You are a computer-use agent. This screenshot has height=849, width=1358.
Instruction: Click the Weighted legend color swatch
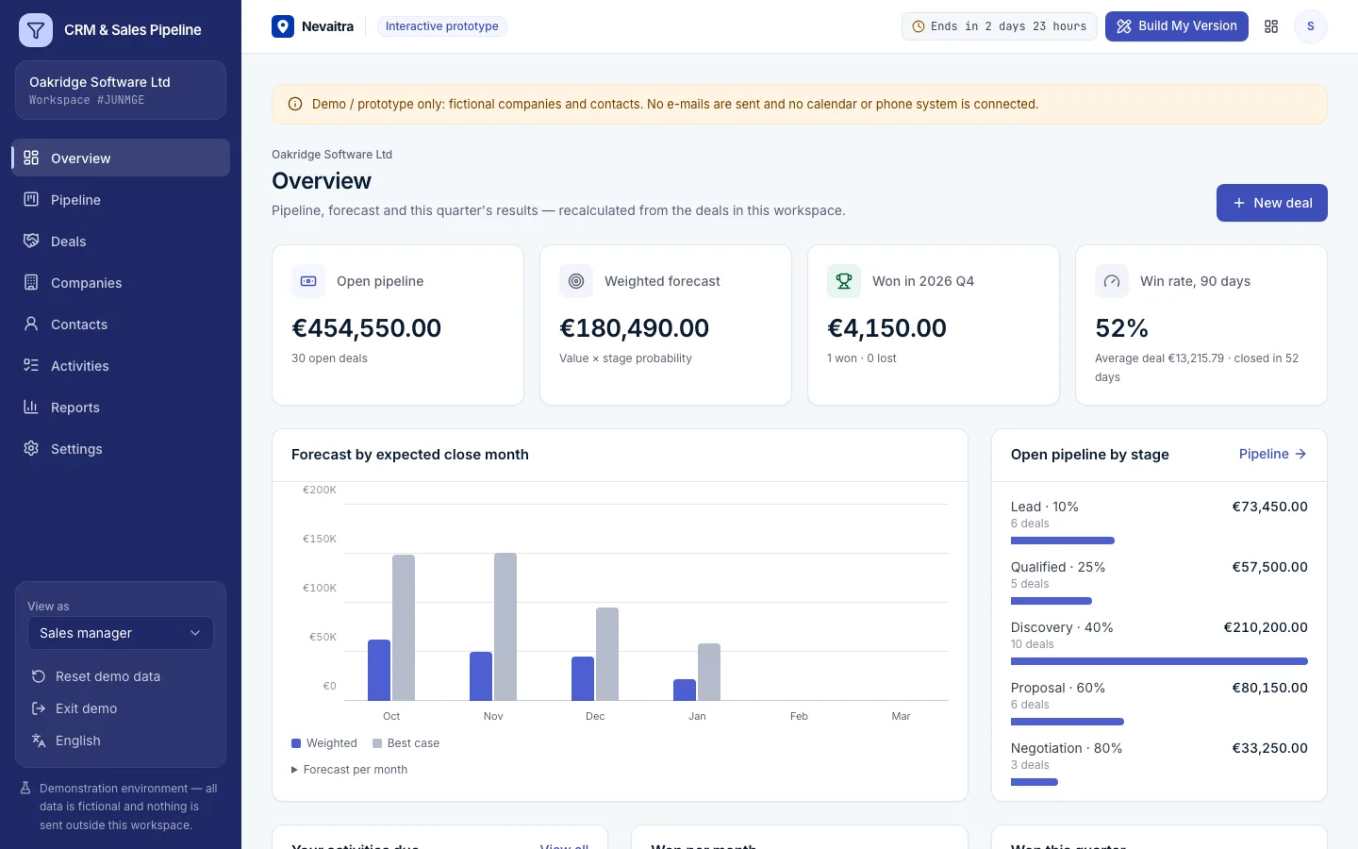tap(296, 743)
